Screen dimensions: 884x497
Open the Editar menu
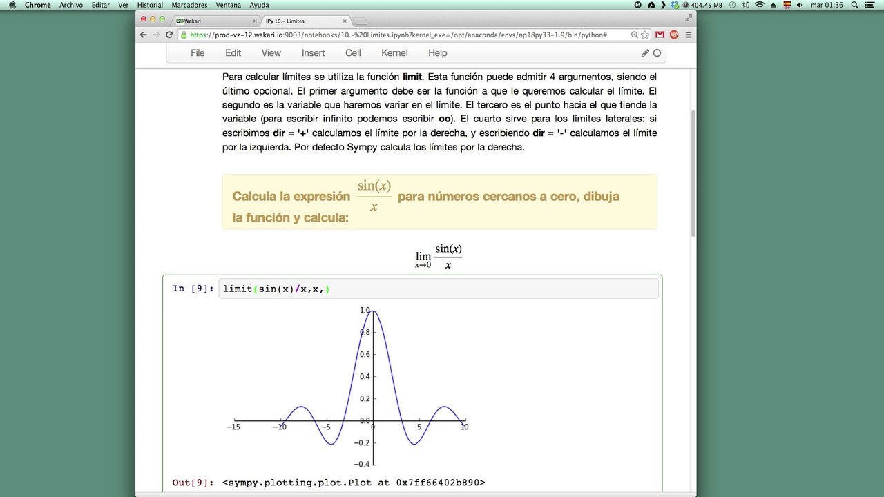click(101, 5)
